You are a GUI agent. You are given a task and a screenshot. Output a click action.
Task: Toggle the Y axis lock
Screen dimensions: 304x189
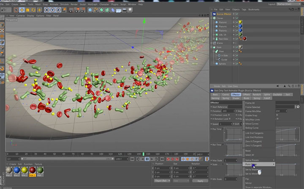tap(52, 10)
